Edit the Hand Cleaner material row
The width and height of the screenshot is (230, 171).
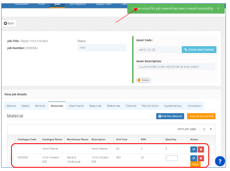click(x=194, y=149)
